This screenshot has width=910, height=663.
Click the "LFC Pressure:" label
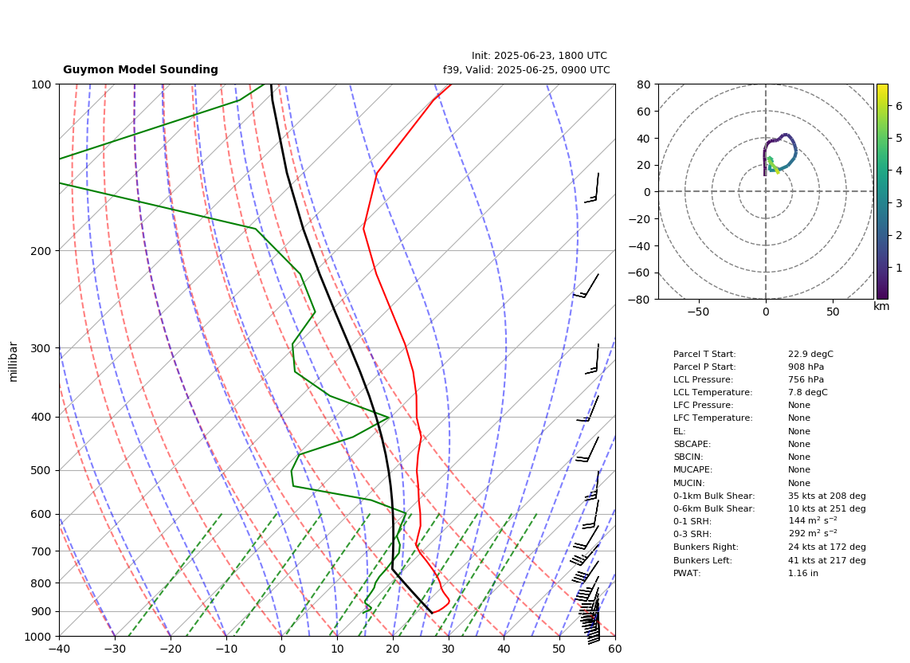[704, 406]
